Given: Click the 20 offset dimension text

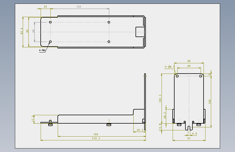Looking at the screenshot, I should (45, 6).
